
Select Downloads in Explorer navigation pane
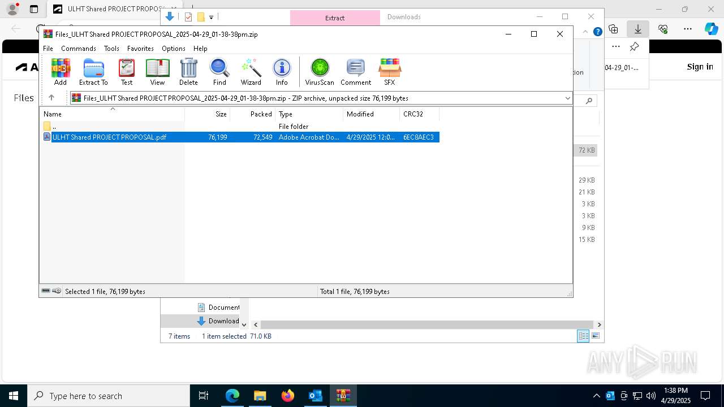[219, 321]
